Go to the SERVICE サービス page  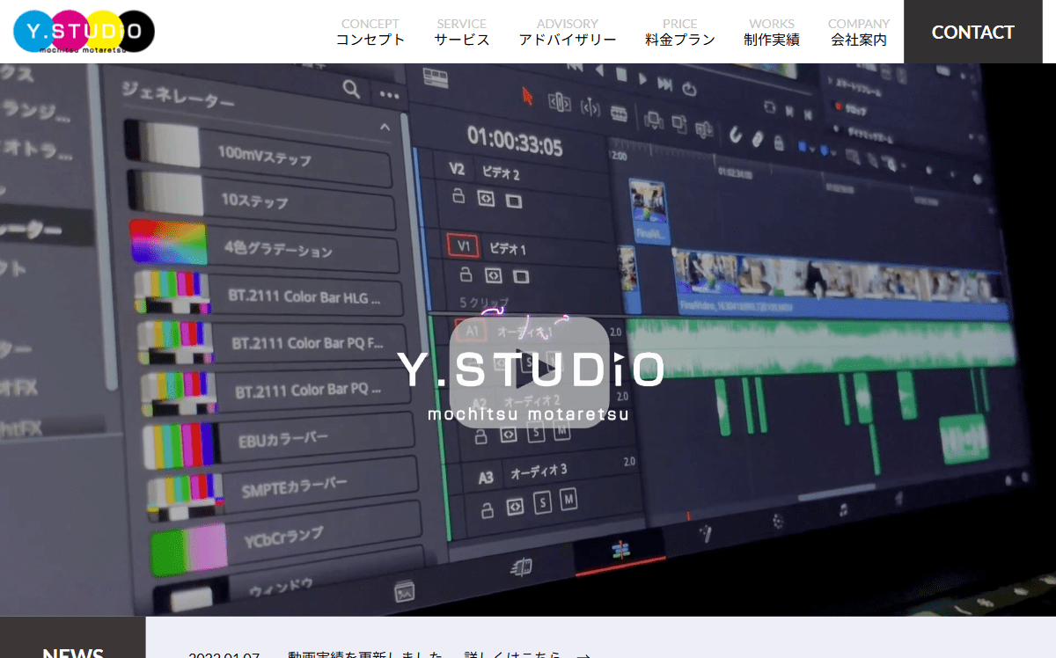pos(462,32)
